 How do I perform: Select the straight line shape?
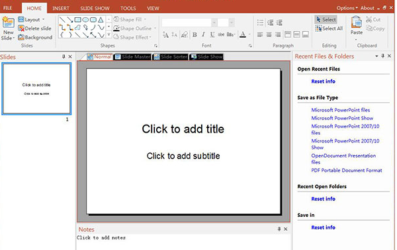click(62, 19)
